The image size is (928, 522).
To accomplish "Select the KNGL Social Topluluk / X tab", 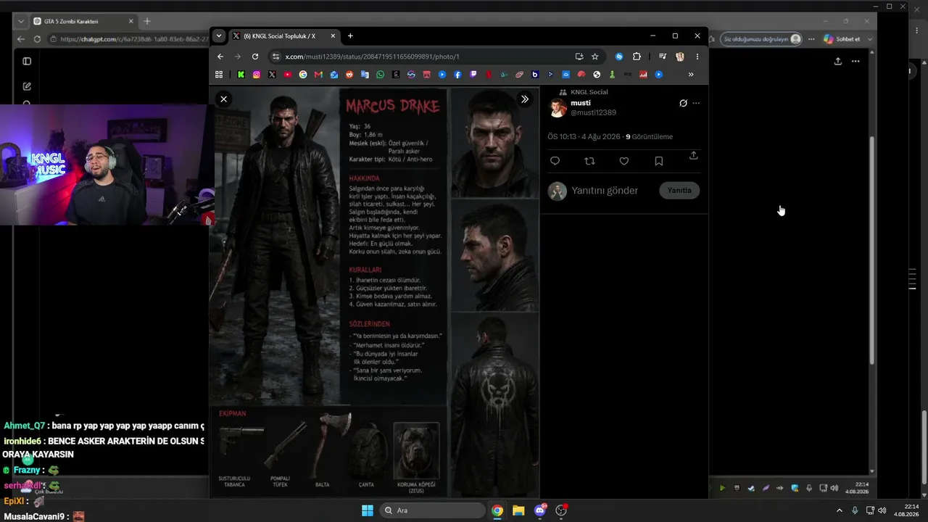I will click(285, 36).
